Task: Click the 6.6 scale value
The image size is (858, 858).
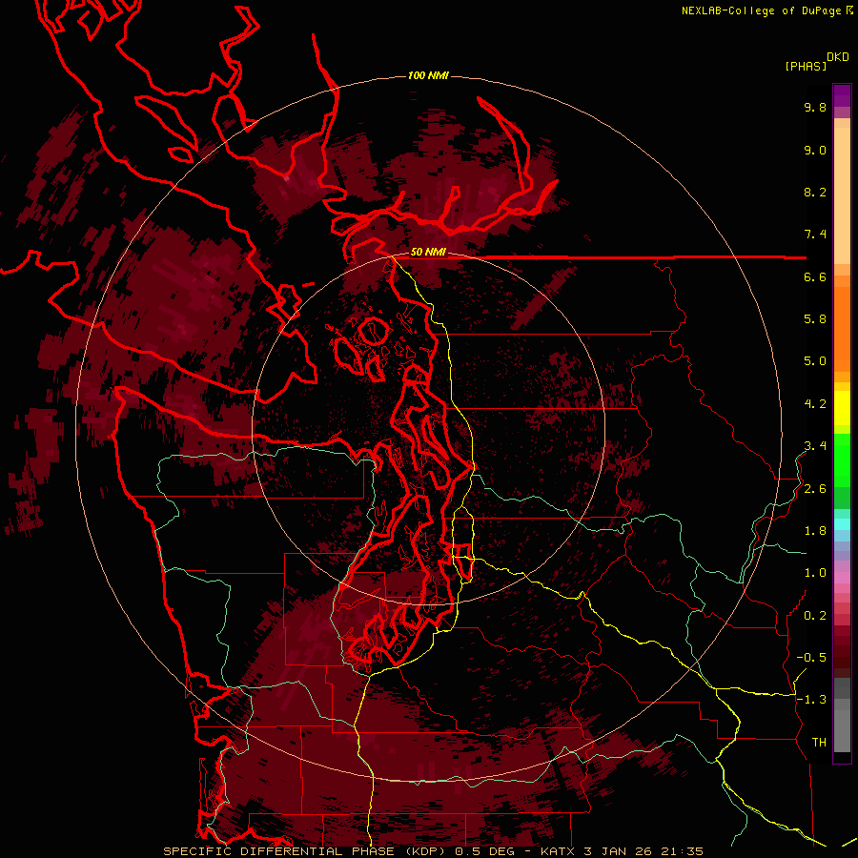Action: (815, 276)
